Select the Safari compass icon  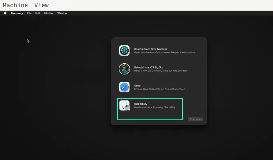coord(124,87)
